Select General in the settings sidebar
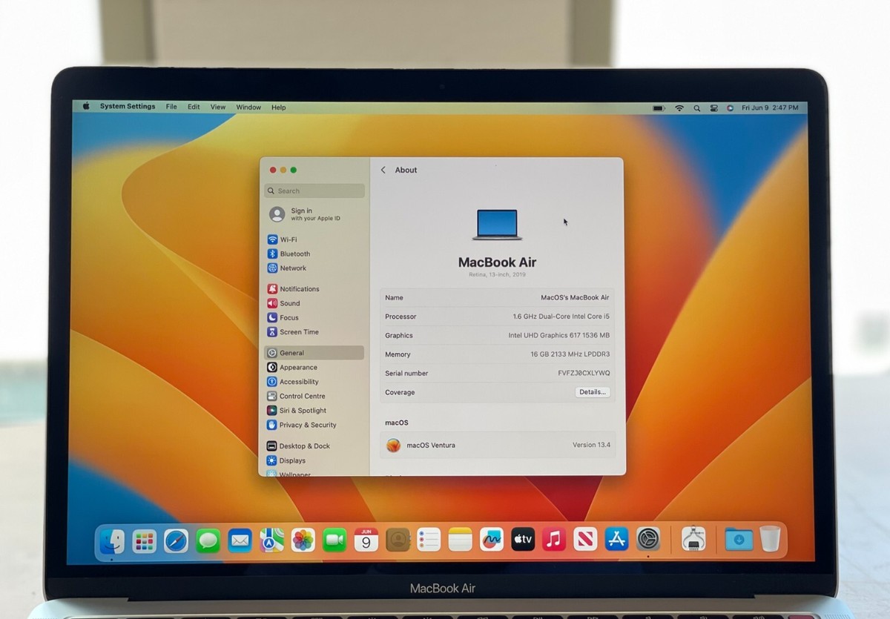 pos(314,353)
